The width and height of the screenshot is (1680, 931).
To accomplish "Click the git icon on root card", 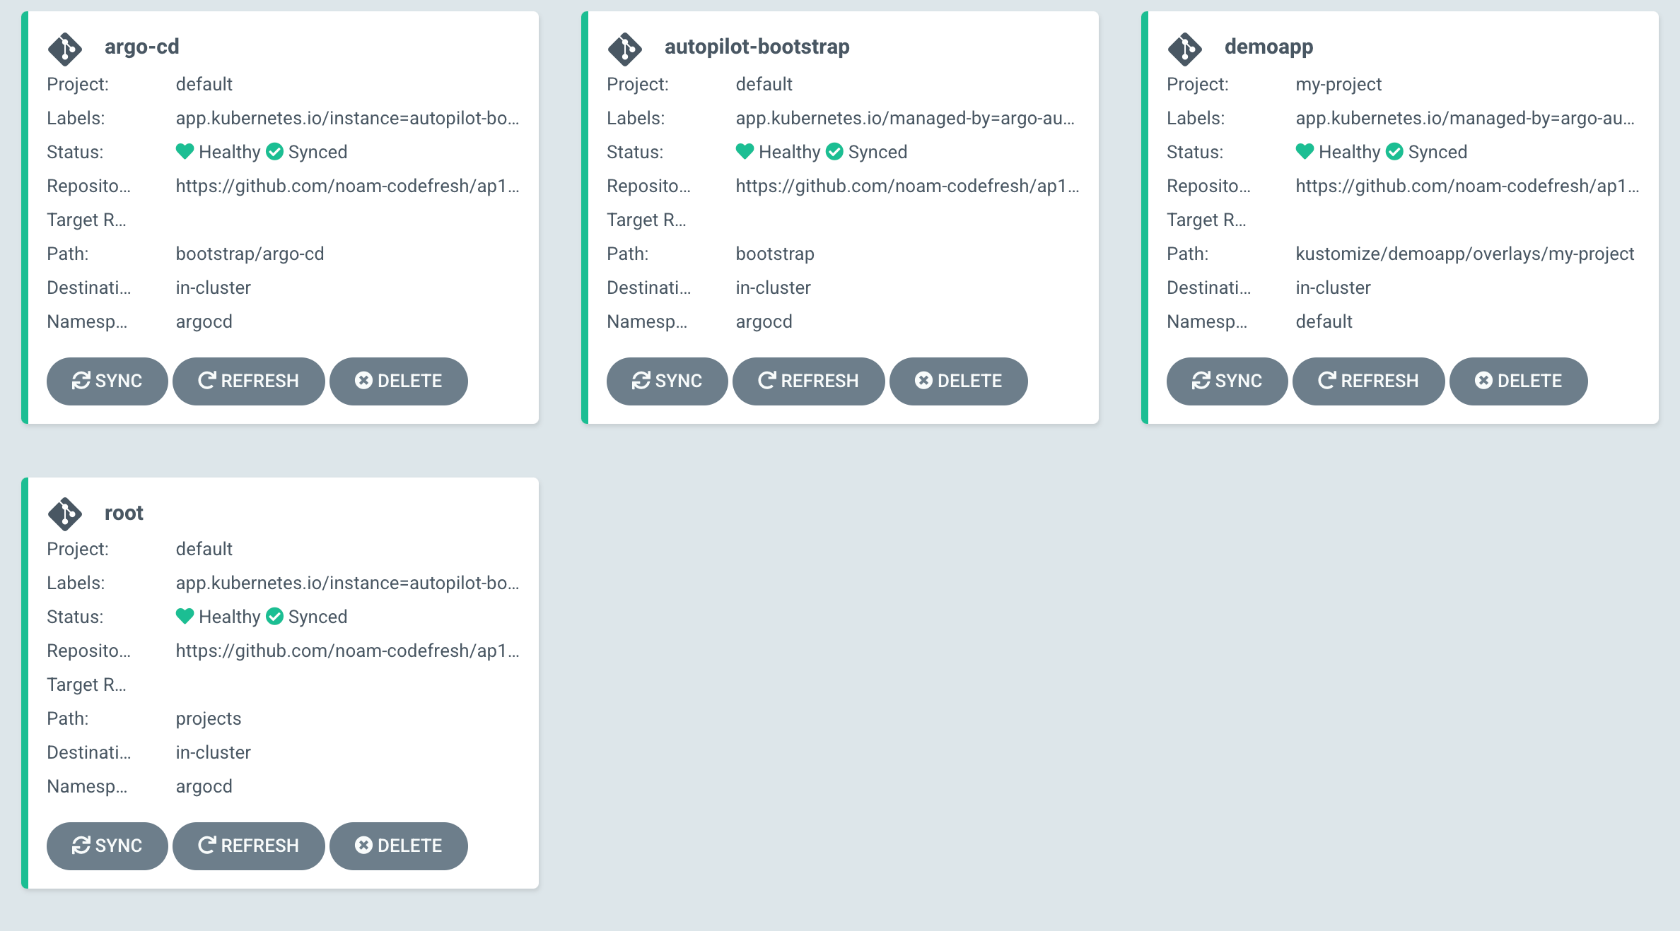I will pos(65,514).
